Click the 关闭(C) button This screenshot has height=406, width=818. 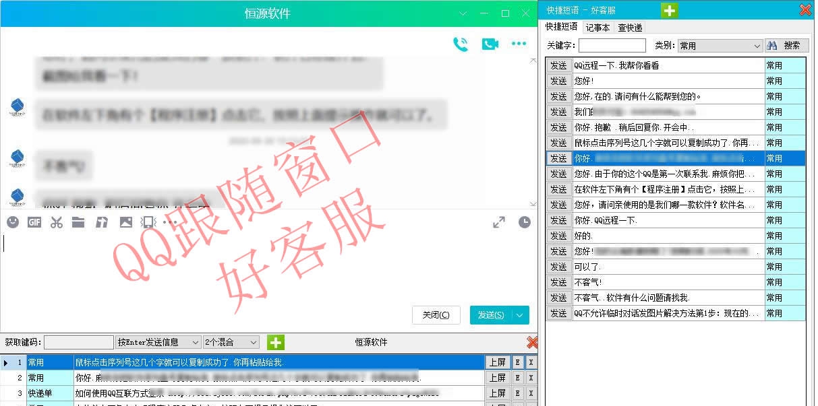point(436,315)
